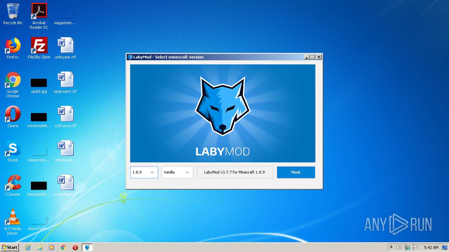Image resolution: width=449 pixels, height=252 pixels.
Task: Select the CCleaner desktop icon
Action: point(13,185)
